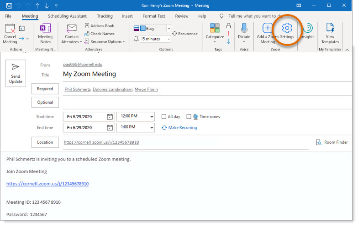
Task: Open the end date calendar picker
Action: (110, 127)
